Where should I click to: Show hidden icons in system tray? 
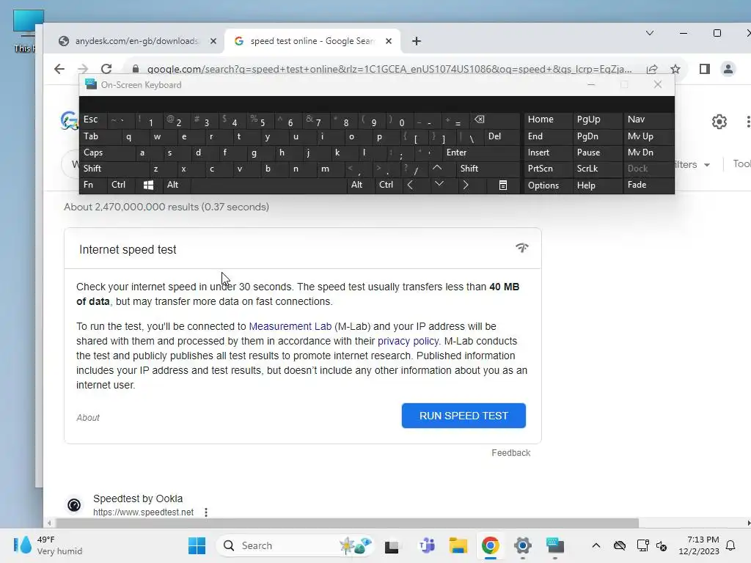pyautogui.click(x=596, y=545)
